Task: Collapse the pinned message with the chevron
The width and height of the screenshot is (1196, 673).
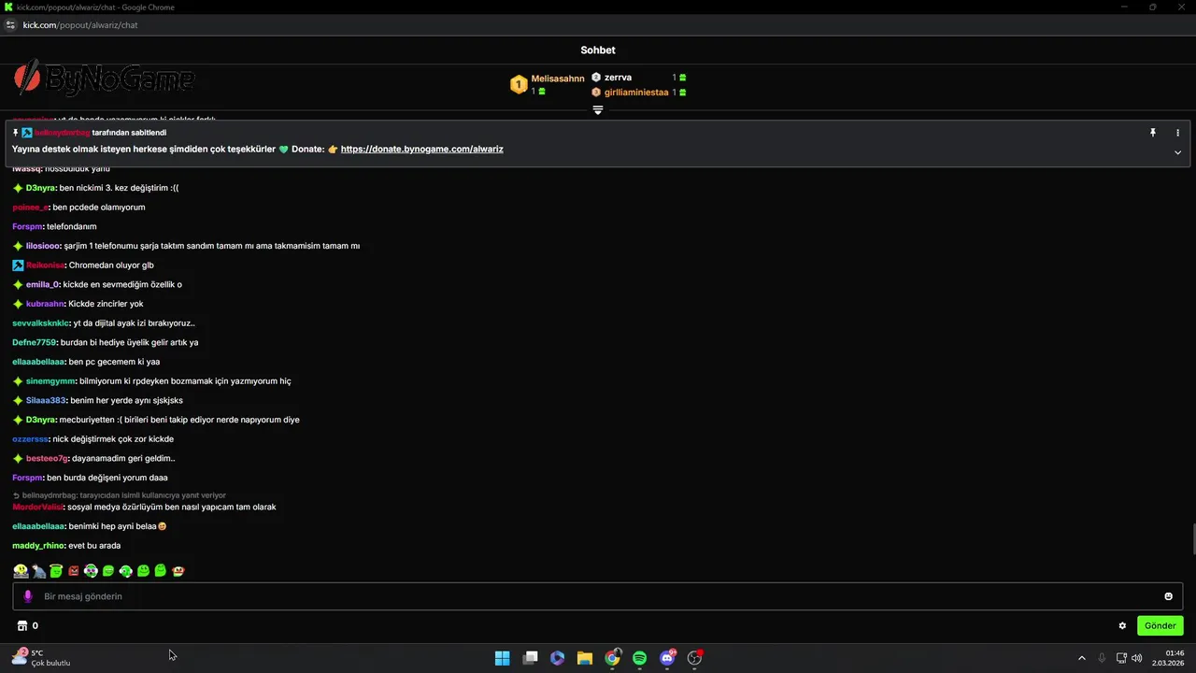Action: pyautogui.click(x=1177, y=152)
